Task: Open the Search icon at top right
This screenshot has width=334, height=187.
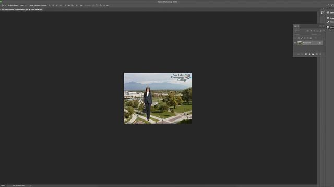Action: [328, 5]
